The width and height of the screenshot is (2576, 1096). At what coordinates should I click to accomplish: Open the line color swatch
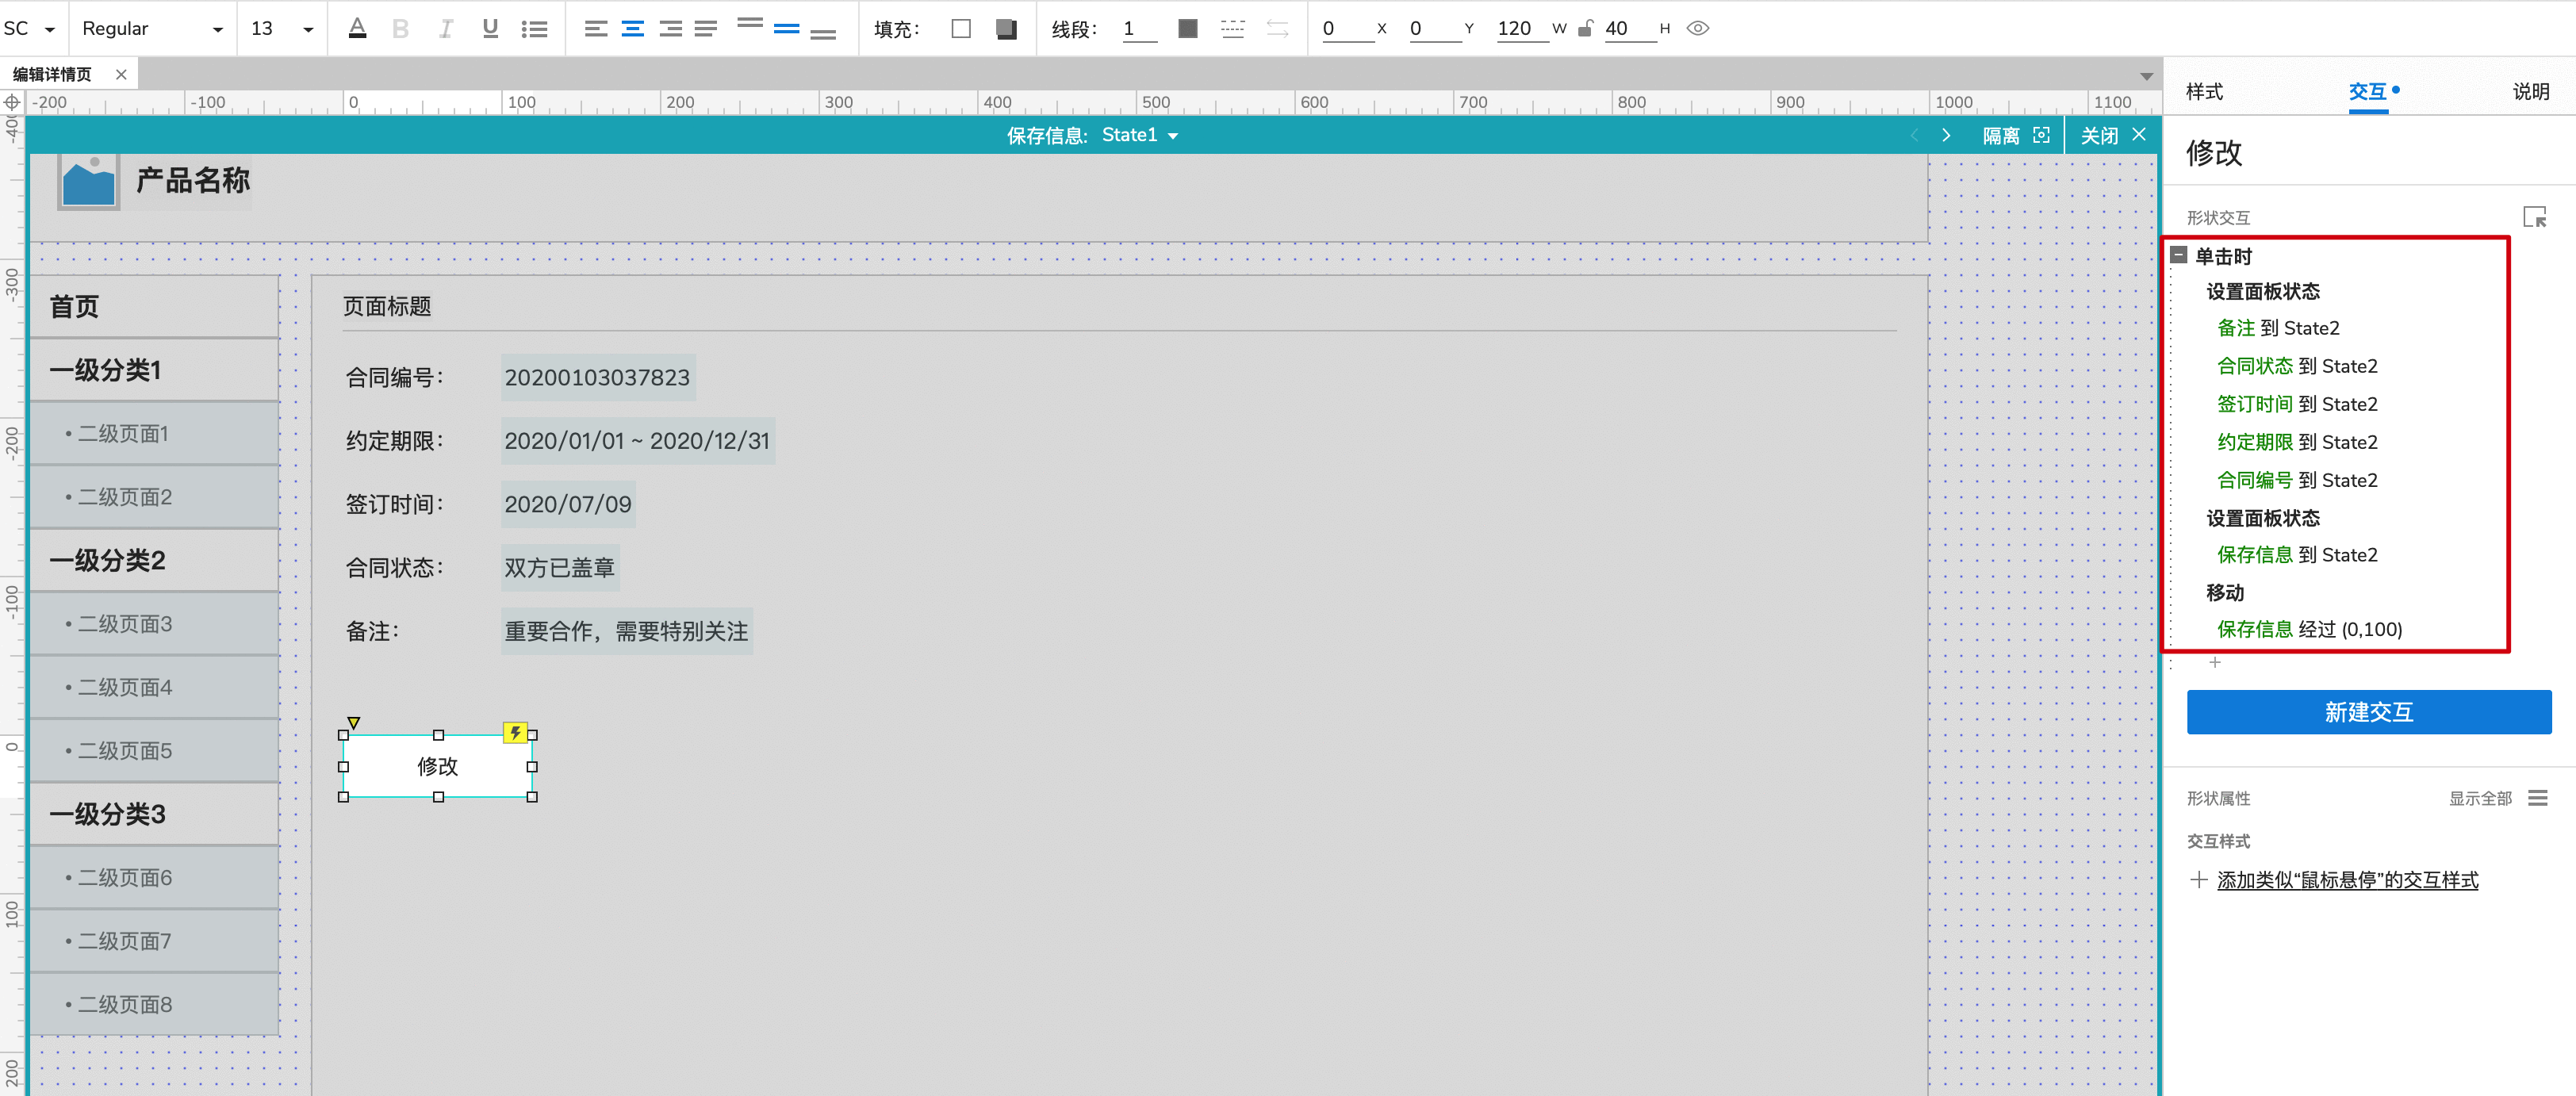click(1188, 29)
